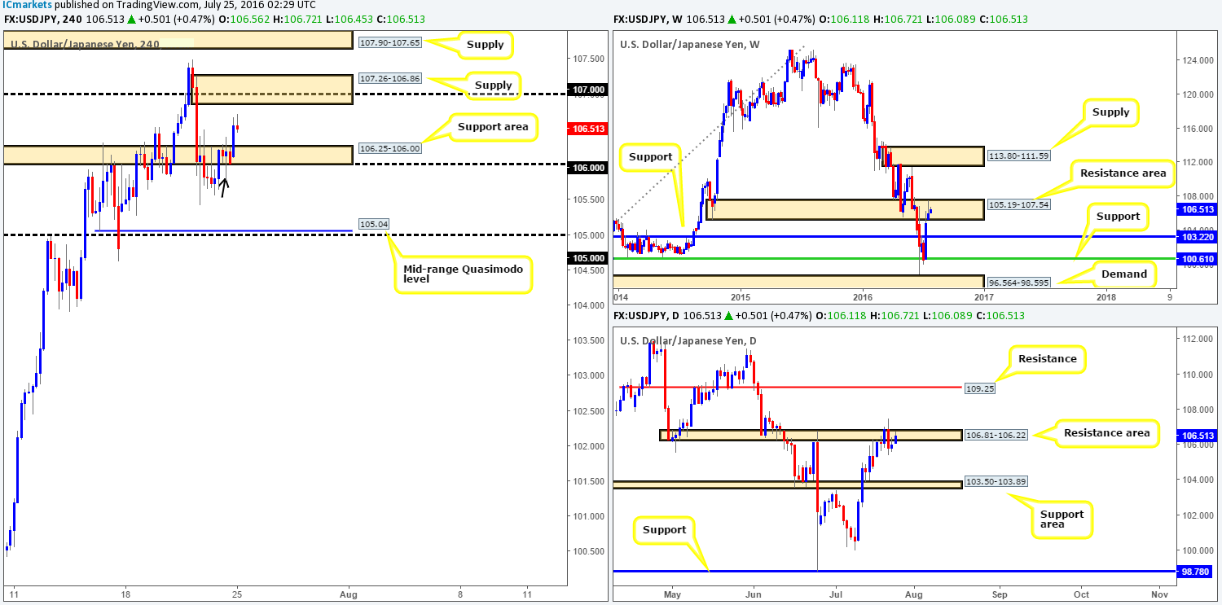Click the 'Support area' callout on 240 chart
Viewport: 1222px width, 605px height.
(x=492, y=126)
